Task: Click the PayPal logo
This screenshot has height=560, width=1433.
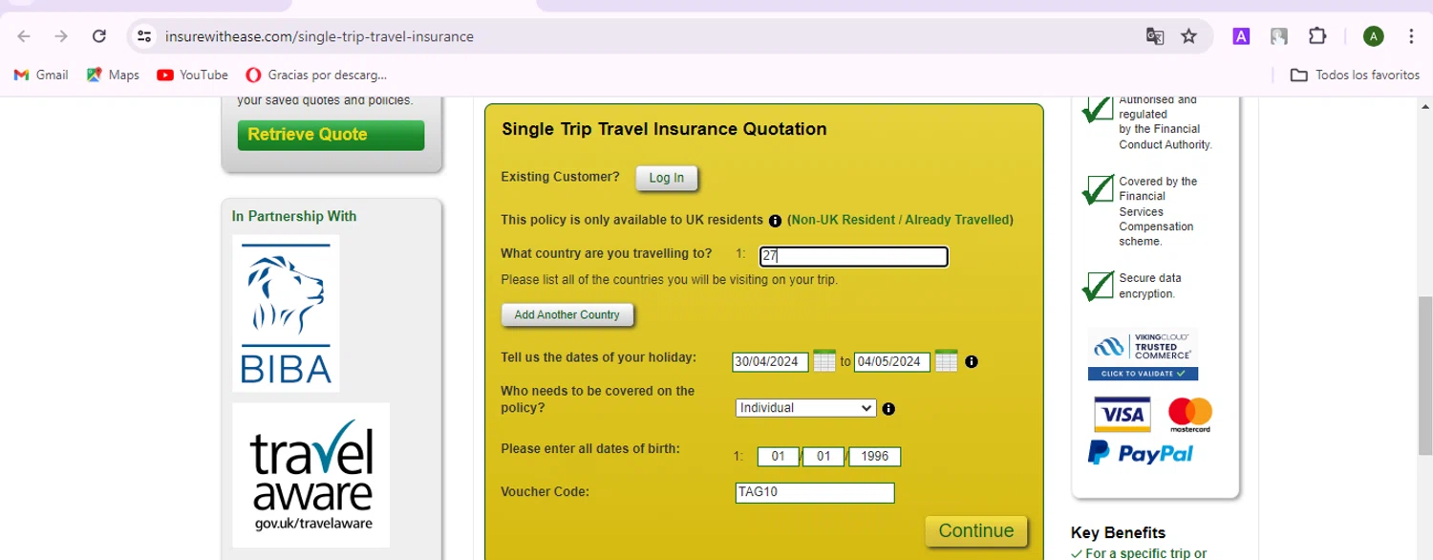Action: pyautogui.click(x=1141, y=453)
